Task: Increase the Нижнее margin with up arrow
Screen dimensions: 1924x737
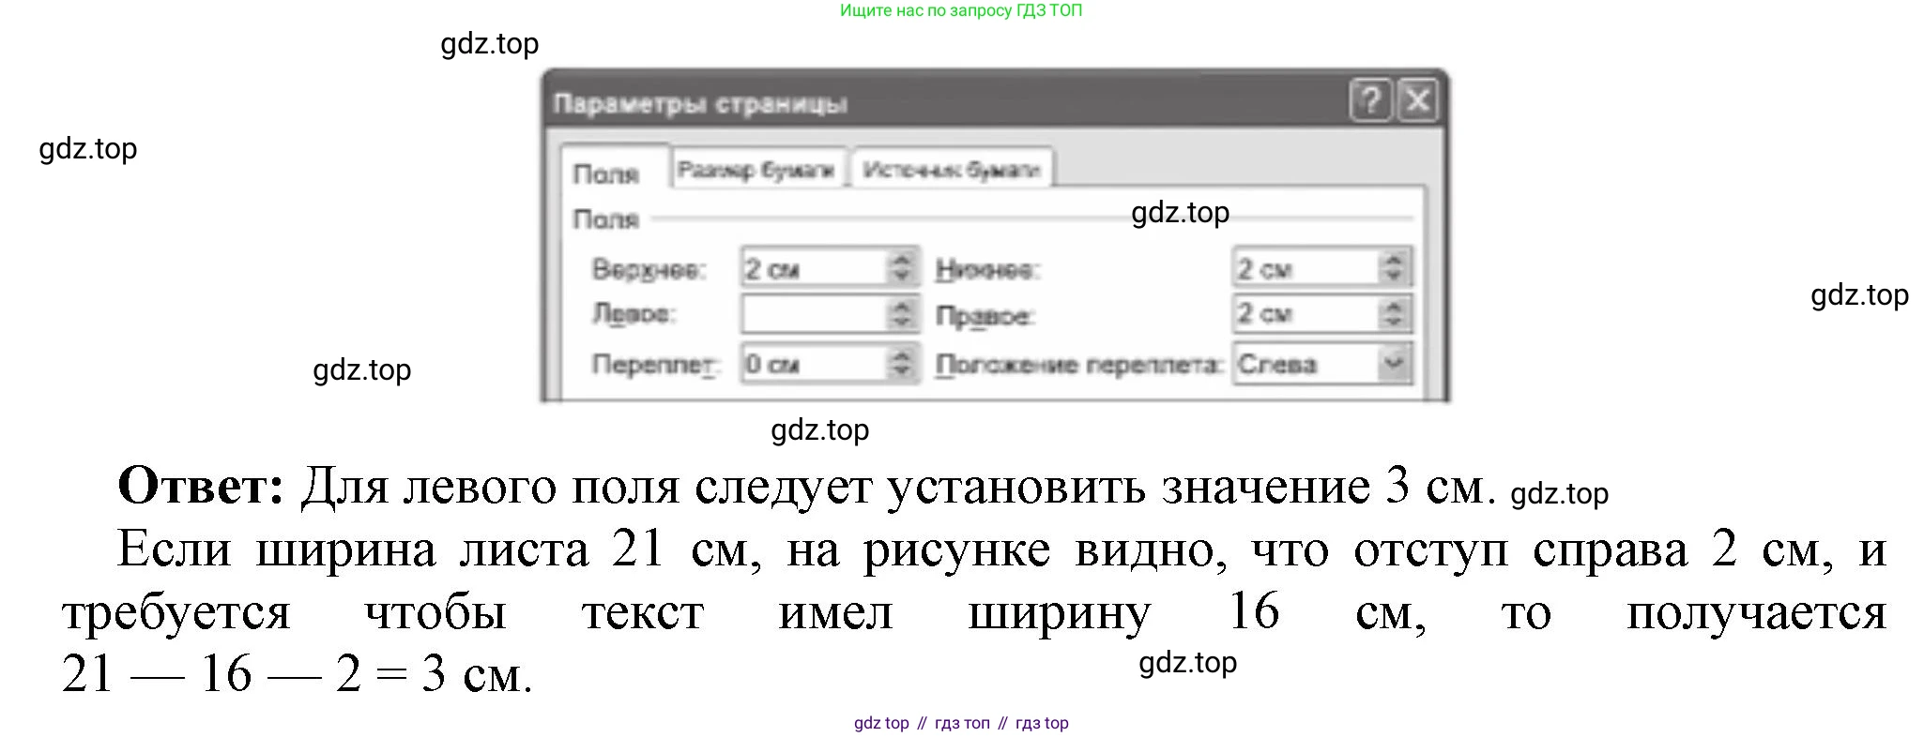Action: 1395,260
